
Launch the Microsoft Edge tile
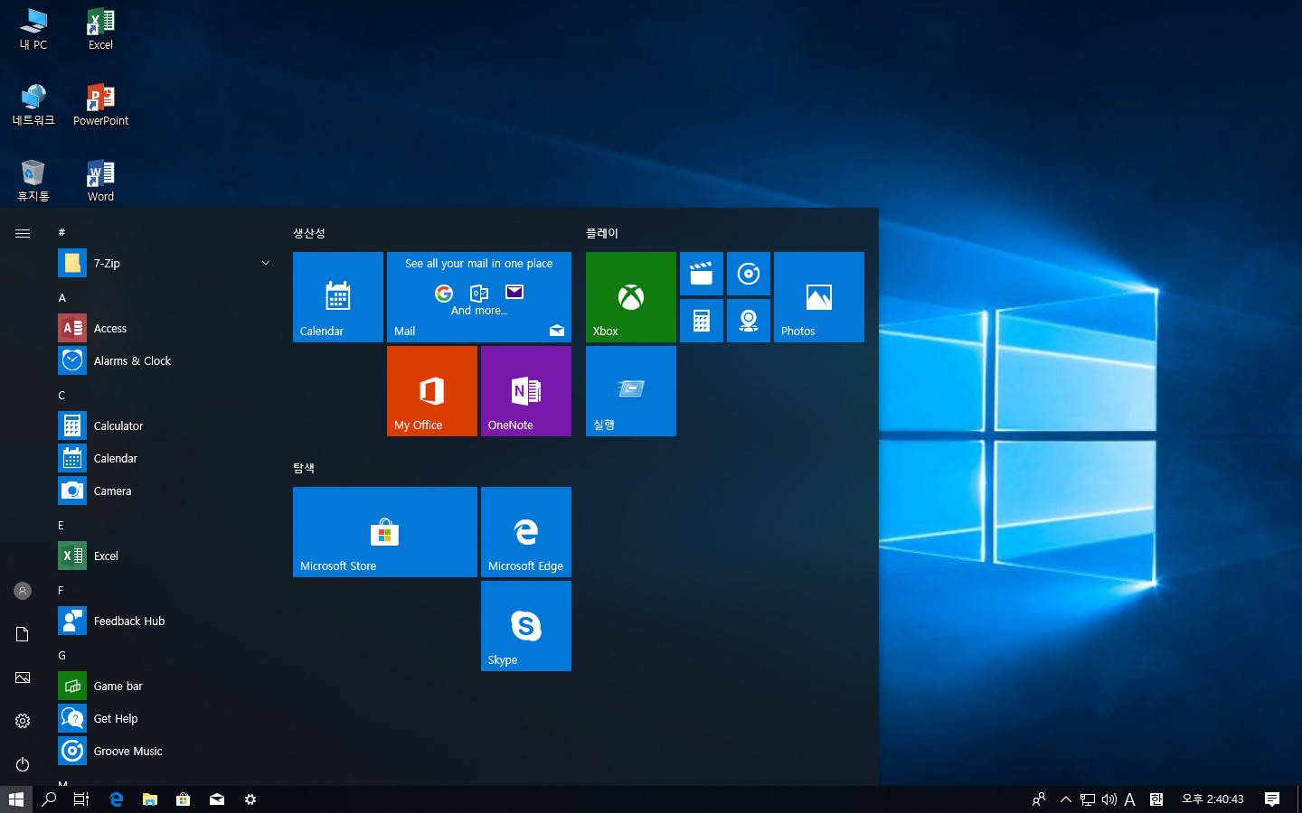coord(526,532)
